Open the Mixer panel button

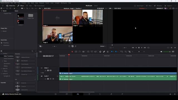click(149, 6)
